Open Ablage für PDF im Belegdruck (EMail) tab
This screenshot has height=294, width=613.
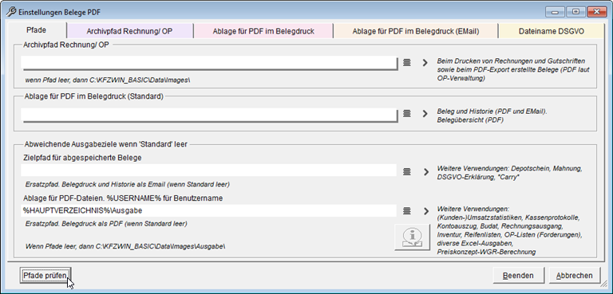[x=416, y=31]
